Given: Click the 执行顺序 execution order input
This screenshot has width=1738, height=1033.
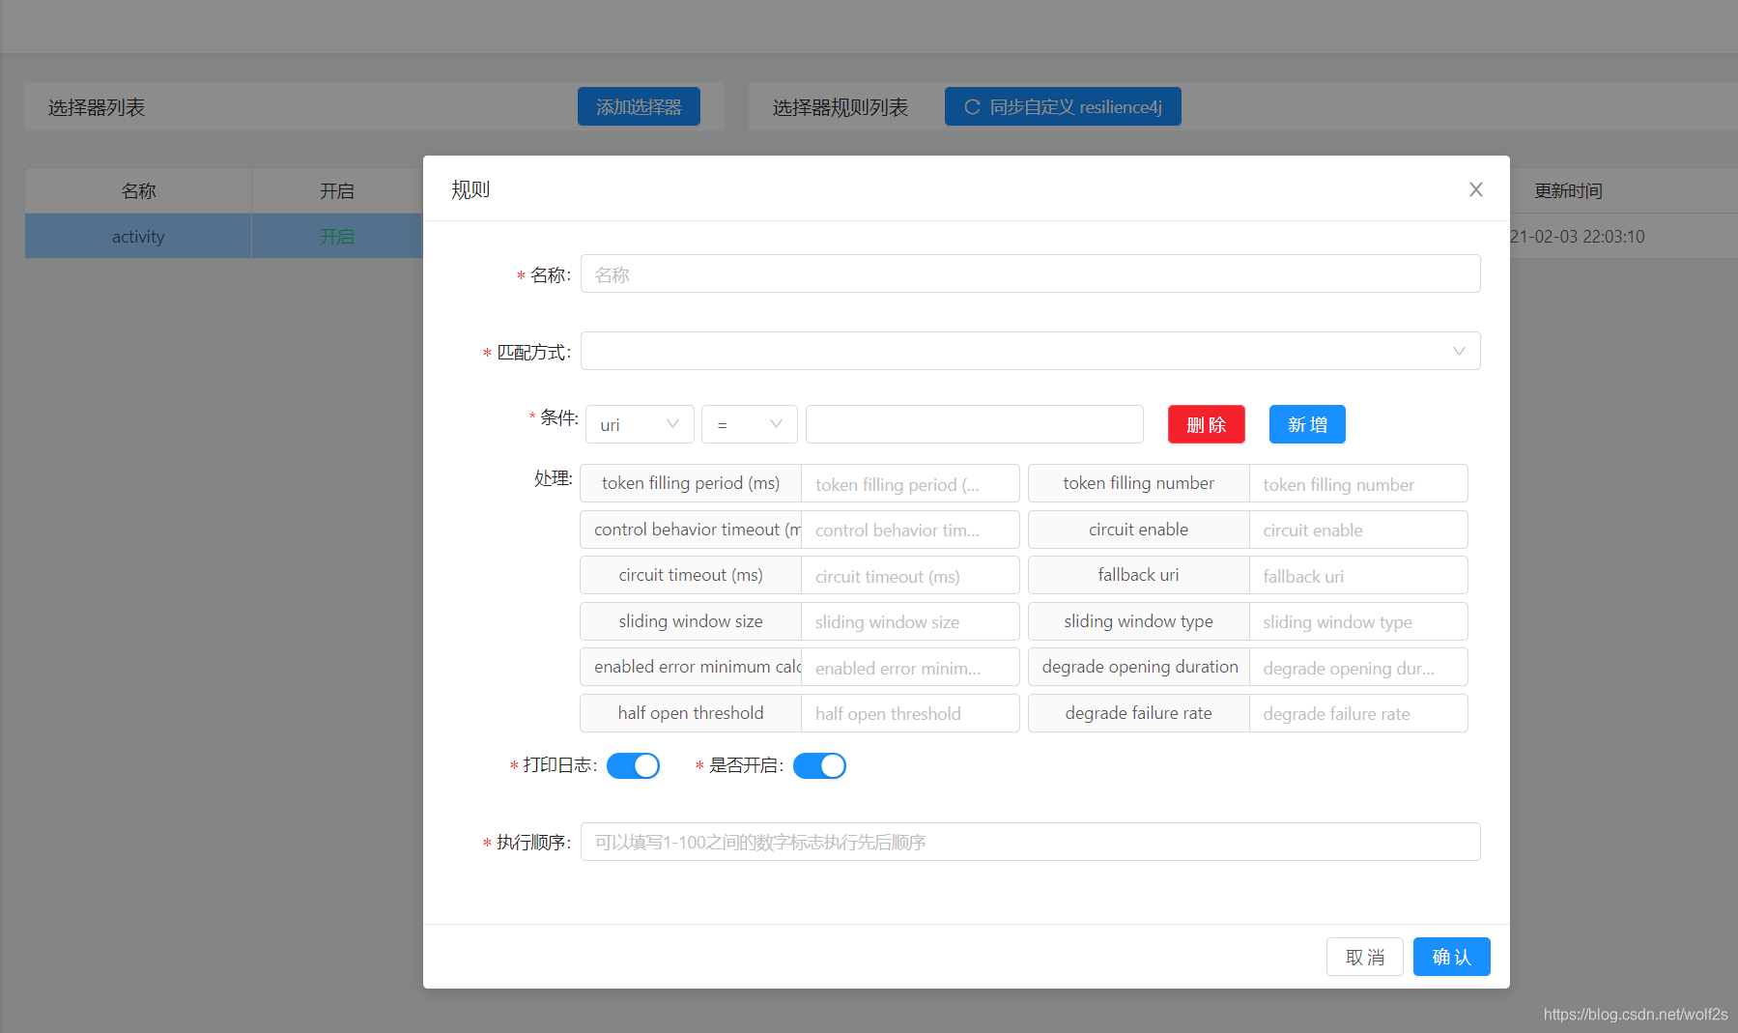Looking at the screenshot, I should pos(1030,842).
